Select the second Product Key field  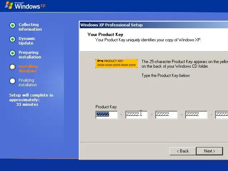(x=137, y=115)
